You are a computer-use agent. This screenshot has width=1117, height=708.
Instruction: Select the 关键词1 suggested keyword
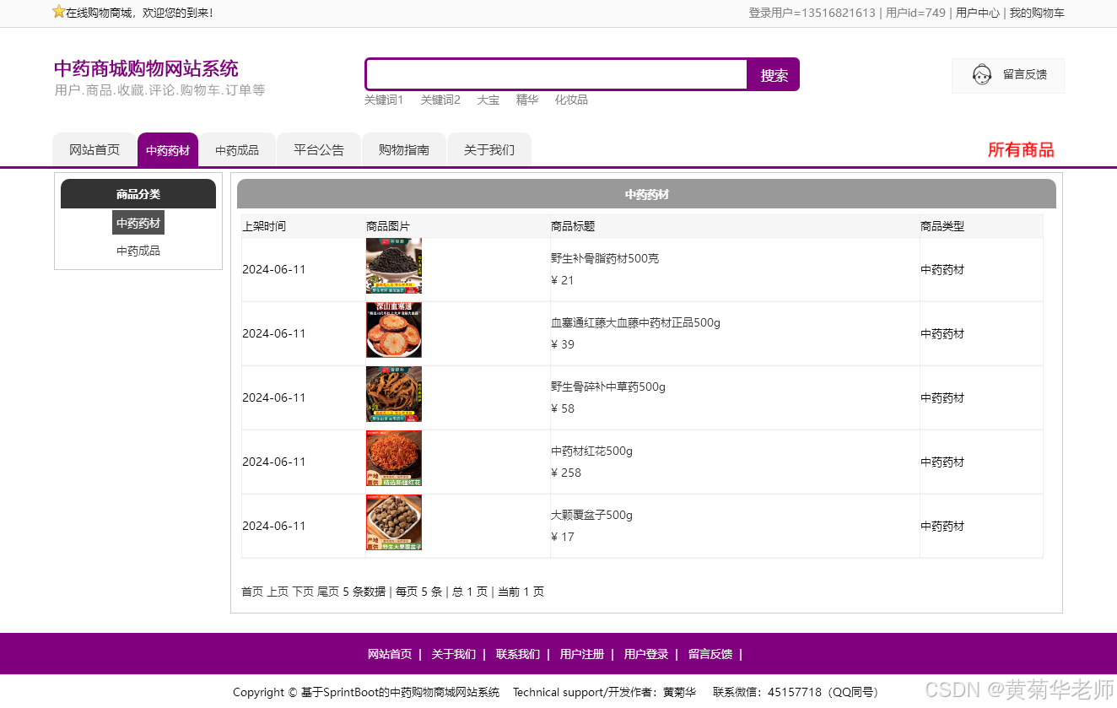coord(384,100)
